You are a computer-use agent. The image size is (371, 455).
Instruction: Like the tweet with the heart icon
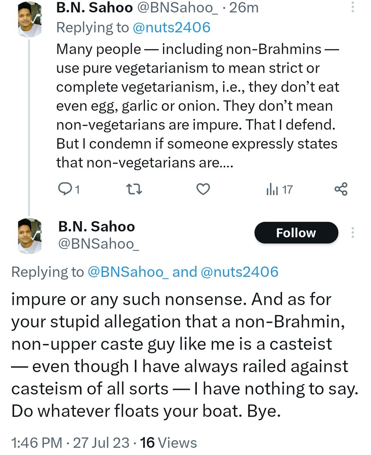pos(204,189)
